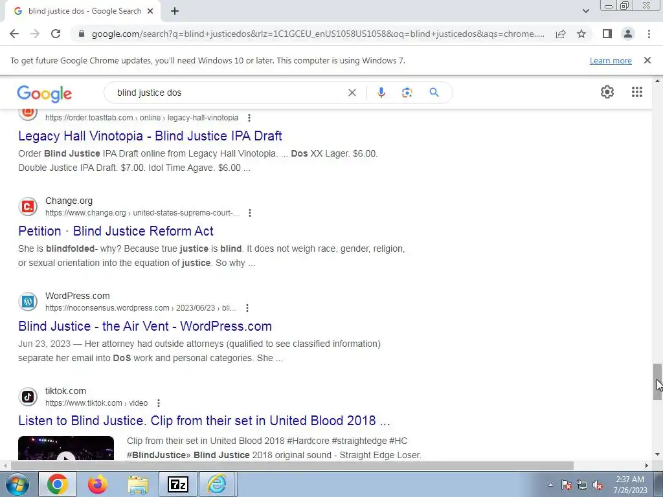Open the Windows Start menu
Viewport: 663px width, 497px height.
pos(17,484)
